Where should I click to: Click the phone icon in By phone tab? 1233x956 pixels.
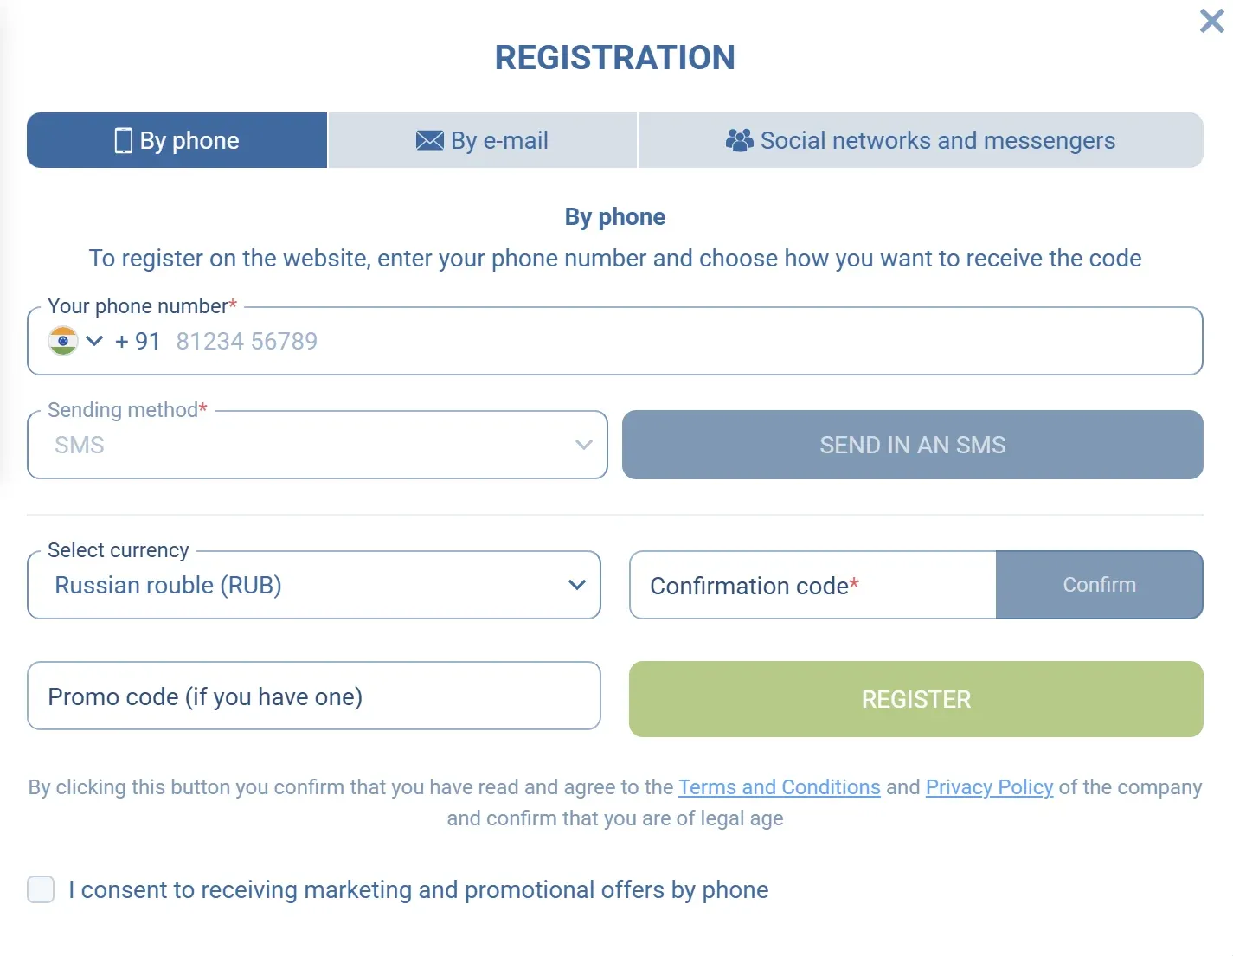pyautogui.click(x=124, y=140)
